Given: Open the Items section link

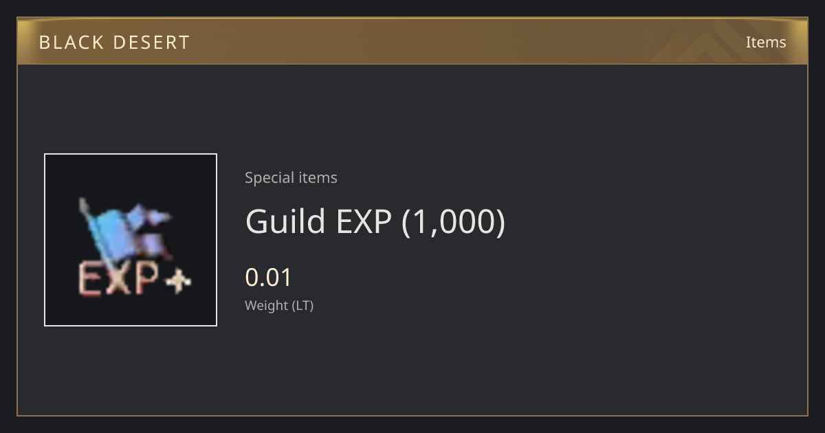Looking at the screenshot, I should pyautogui.click(x=766, y=42).
